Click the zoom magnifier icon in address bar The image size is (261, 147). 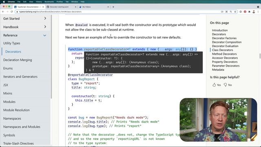pos(231,12)
